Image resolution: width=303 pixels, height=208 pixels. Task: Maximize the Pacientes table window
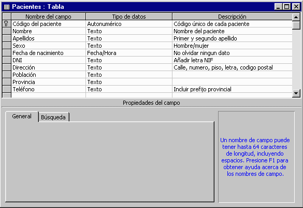287,7
